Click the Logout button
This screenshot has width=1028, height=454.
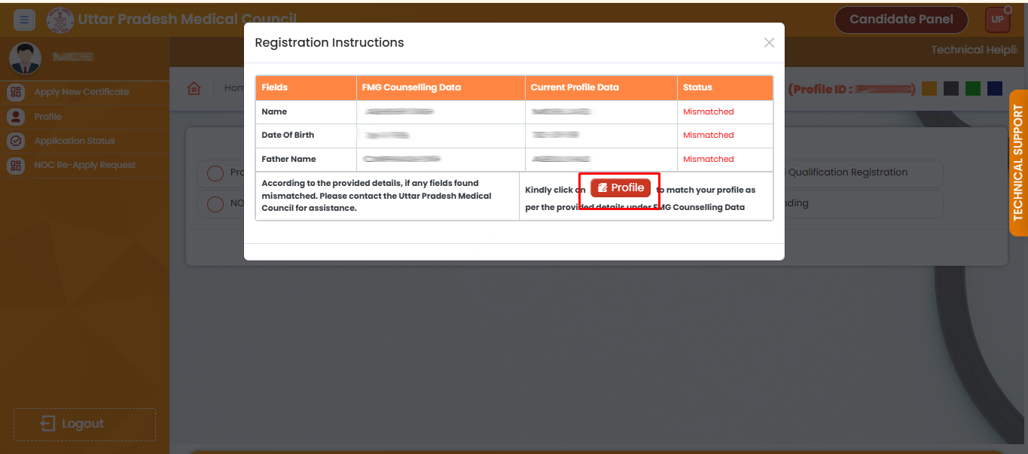84,424
